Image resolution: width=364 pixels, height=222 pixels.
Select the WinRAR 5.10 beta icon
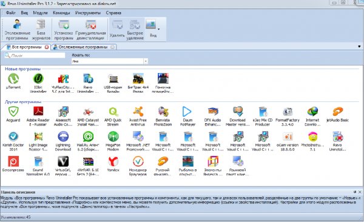[x=88, y=161]
